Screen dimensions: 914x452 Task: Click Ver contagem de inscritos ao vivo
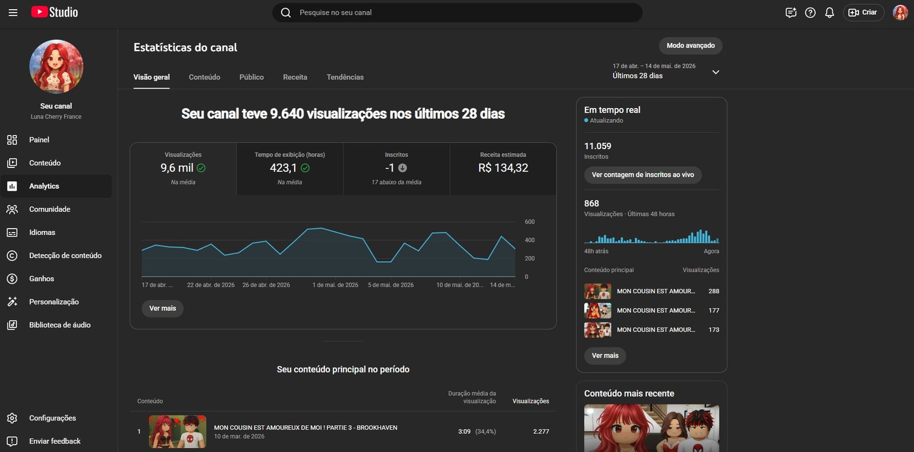point(643,175)
